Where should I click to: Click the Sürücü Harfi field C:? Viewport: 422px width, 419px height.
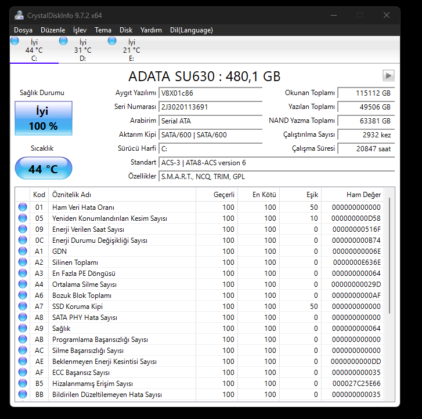point(210,149)
